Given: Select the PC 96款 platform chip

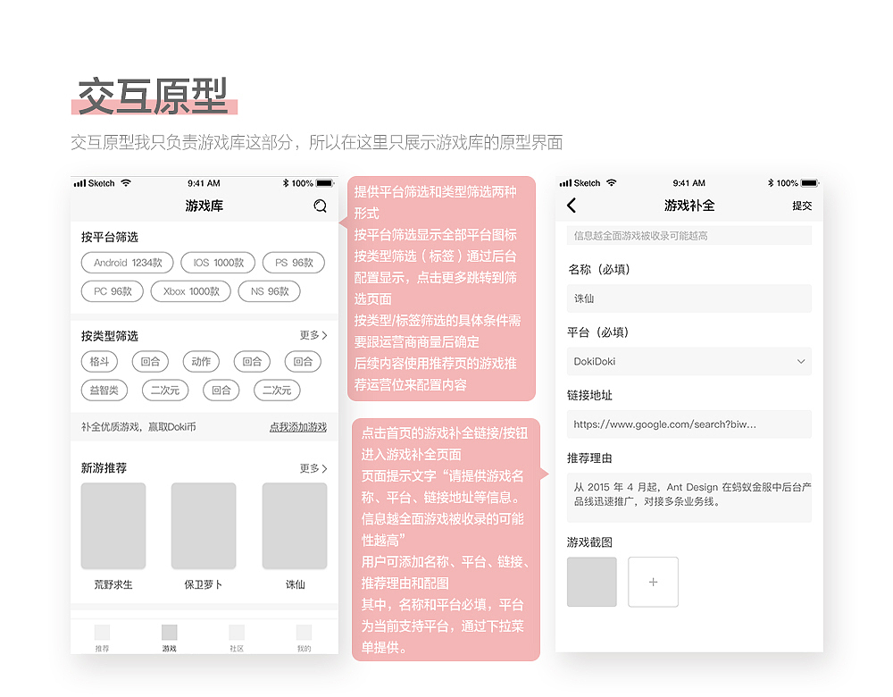Looking at the screenshot, I should point(113,291).
